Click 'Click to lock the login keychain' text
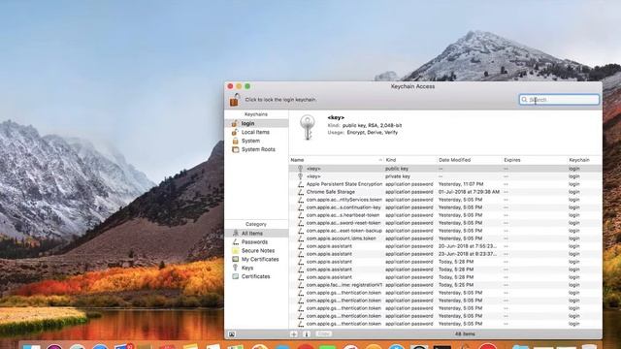The image size is (621, 349). click(280, 100)
